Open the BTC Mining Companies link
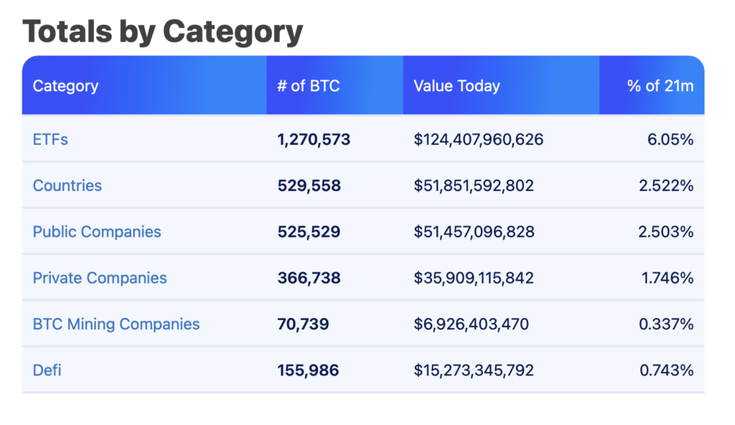This screenshot has height=425, width=735. click(x=116, y=324)
